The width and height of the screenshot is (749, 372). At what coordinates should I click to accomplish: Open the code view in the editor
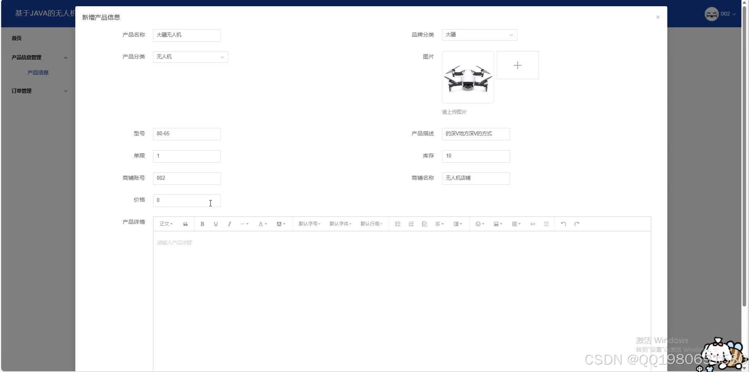pos(532,223)
